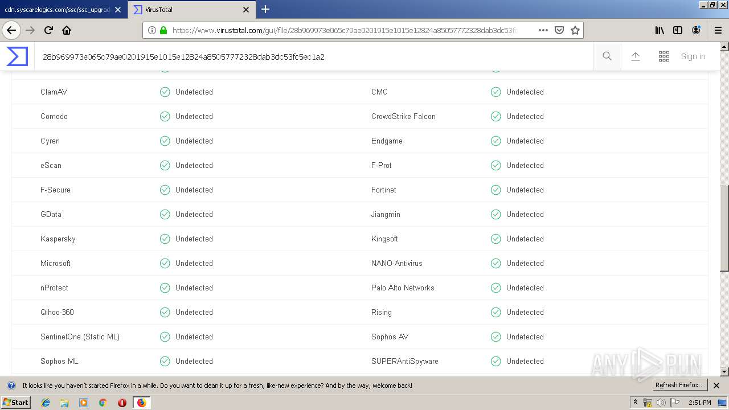Click the Microsoft engine name
Screen dimensions: 729x410
[x=55, y=263]
